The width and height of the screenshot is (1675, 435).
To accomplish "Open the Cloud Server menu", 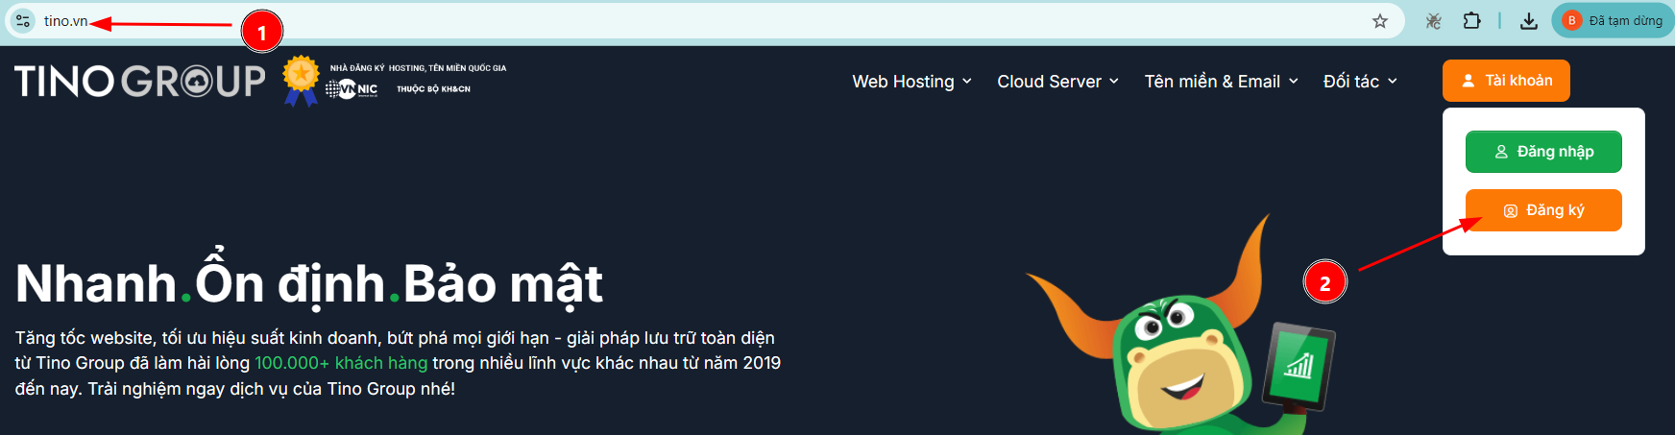I will (x=1057, y=82).
